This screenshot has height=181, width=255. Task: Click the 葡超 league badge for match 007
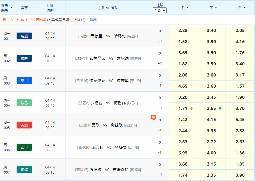(24, 170)
